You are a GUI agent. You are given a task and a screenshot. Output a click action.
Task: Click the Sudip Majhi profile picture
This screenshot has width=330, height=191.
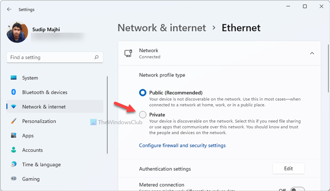pyautogui.click(x=17, y=32)
